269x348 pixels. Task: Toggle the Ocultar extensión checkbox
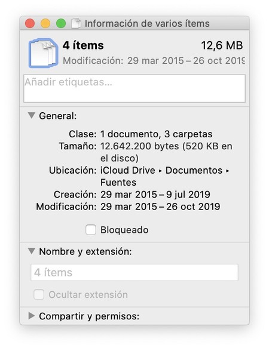pos(39,294)
